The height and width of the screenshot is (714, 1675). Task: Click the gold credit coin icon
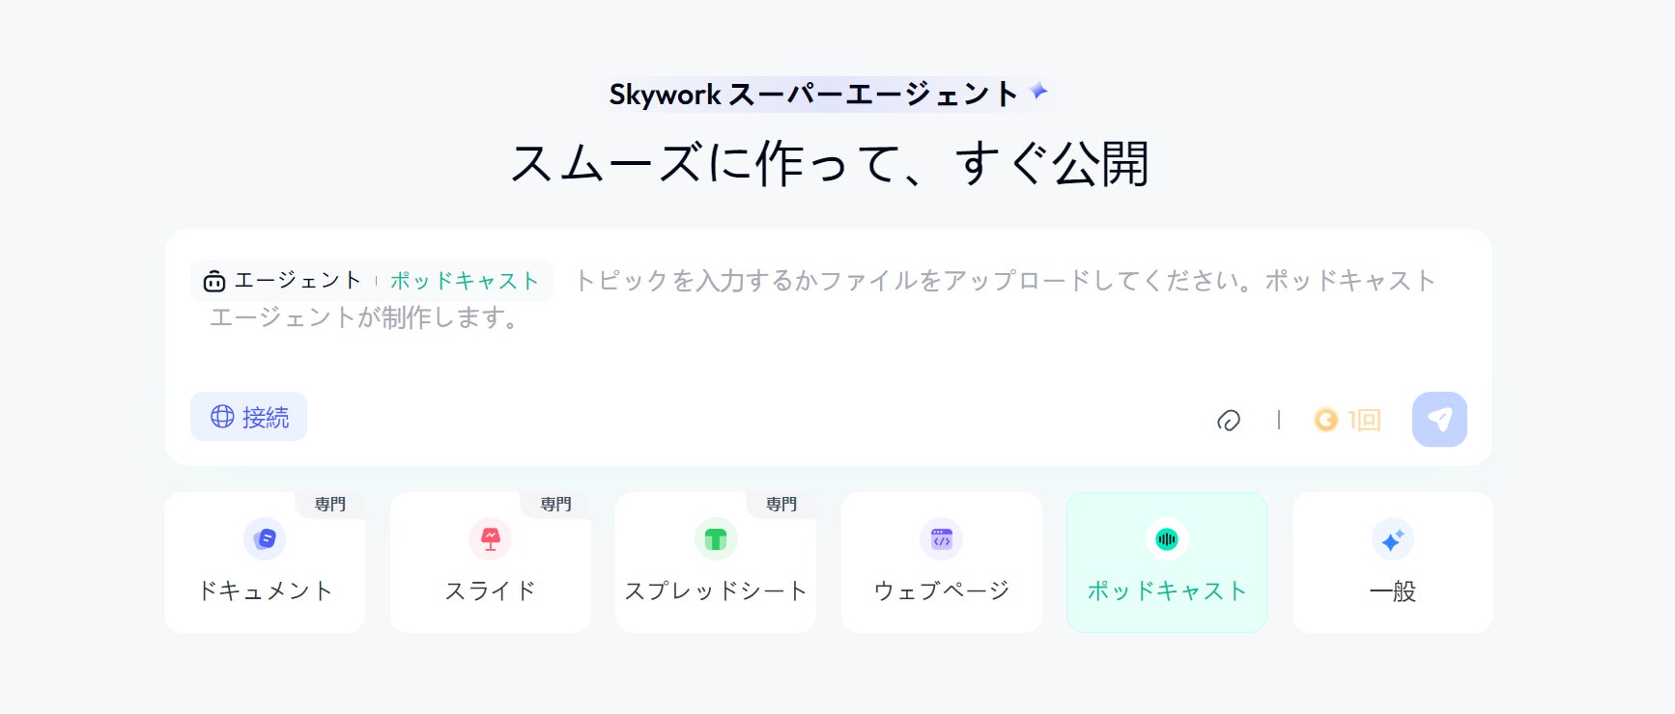click(1326, 420)
